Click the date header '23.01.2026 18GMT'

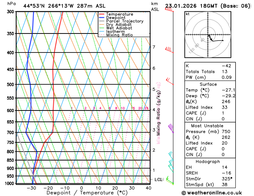coord(191,6)
